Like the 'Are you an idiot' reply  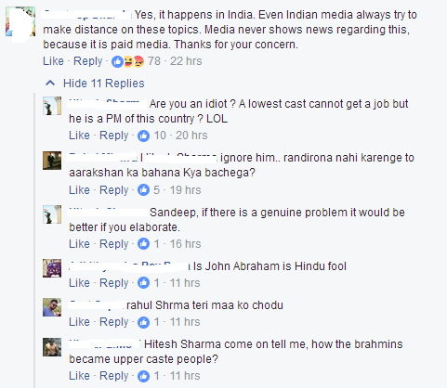79,136
